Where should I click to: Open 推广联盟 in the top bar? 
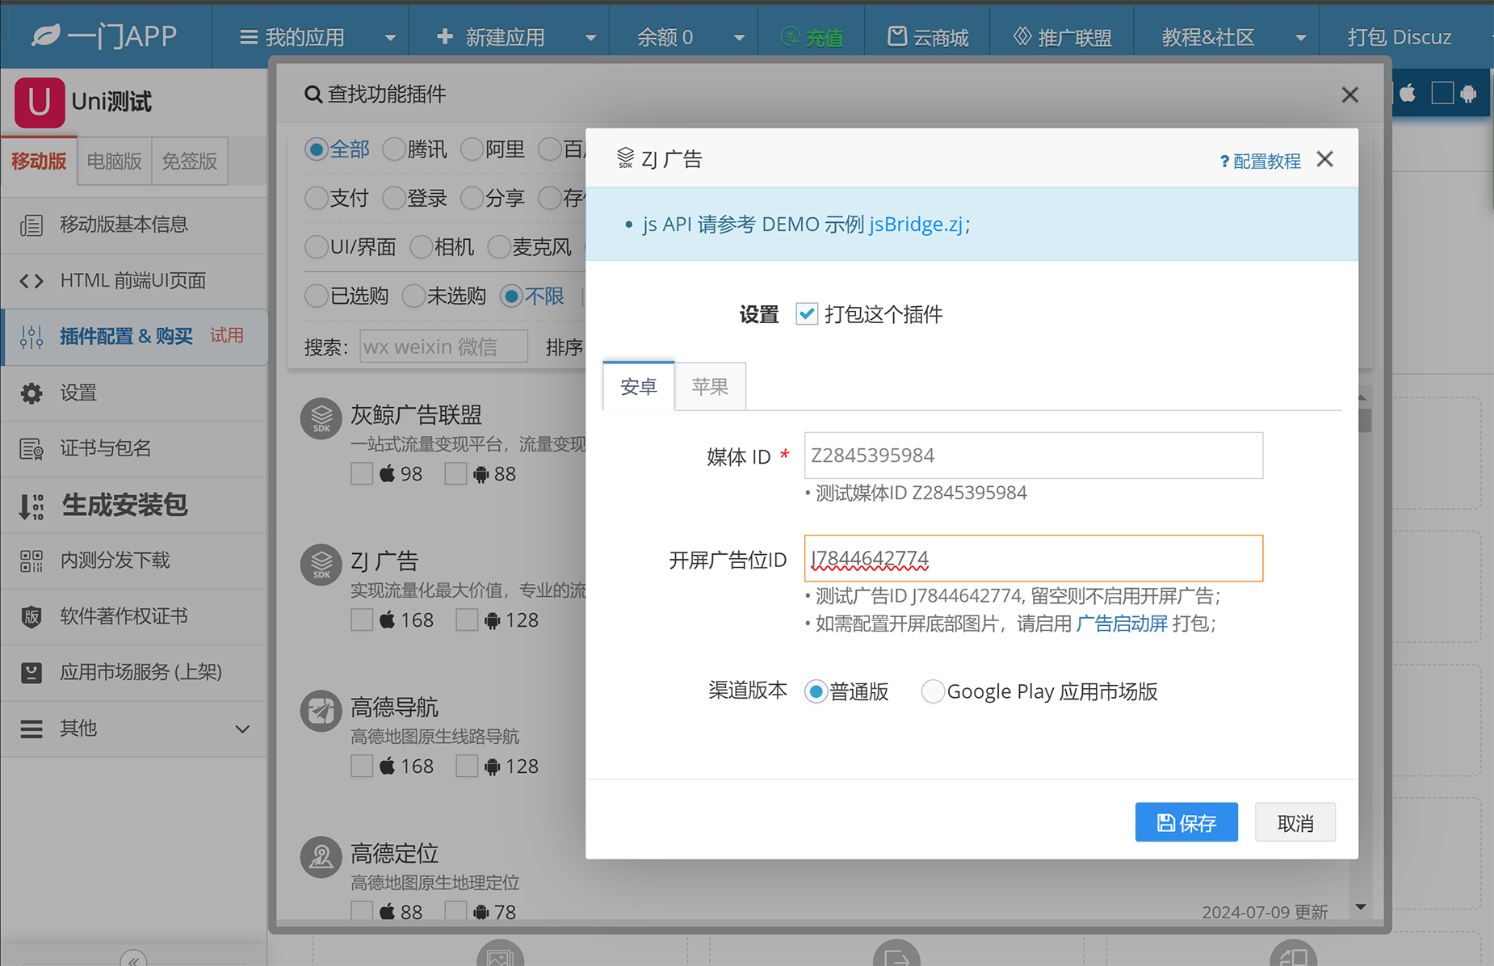point(1062,36)
